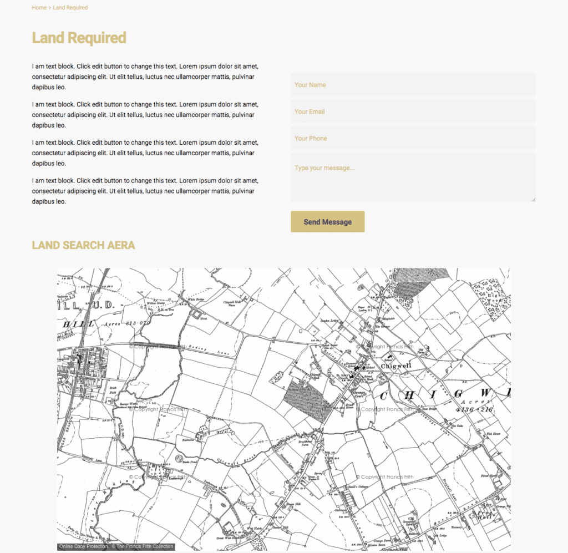This screenshot has height=553, width=568.
Task: Click the textarea resize handle
Action: pyautogui.click(x=533, y=200)
